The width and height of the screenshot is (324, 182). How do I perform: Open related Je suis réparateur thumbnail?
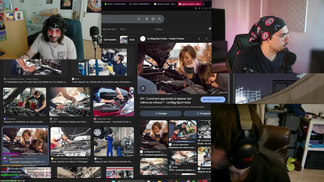pyautogui.click(x=183, y=131)
